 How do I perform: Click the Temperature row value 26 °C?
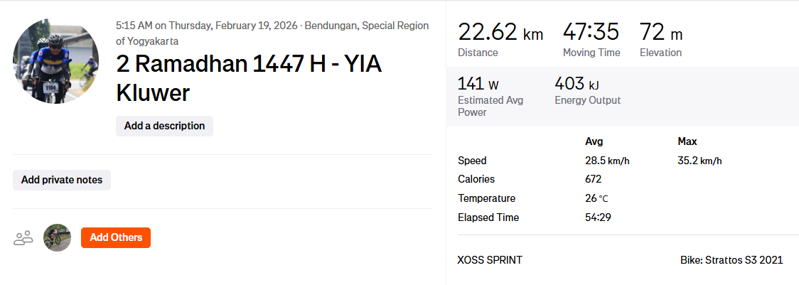(596, 198)
